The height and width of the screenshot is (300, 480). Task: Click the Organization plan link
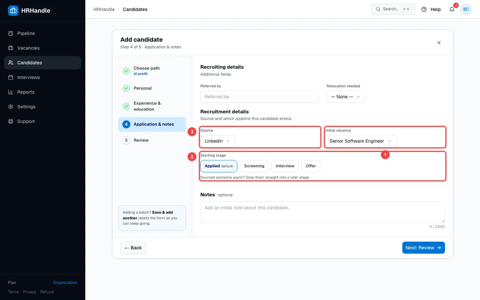pyautogui.click(x=65, y=283)
